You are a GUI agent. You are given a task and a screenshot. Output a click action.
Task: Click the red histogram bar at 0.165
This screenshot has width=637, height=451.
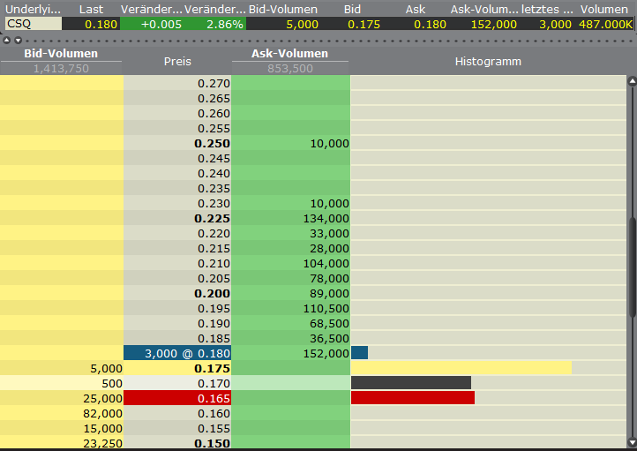coord(412,398)
